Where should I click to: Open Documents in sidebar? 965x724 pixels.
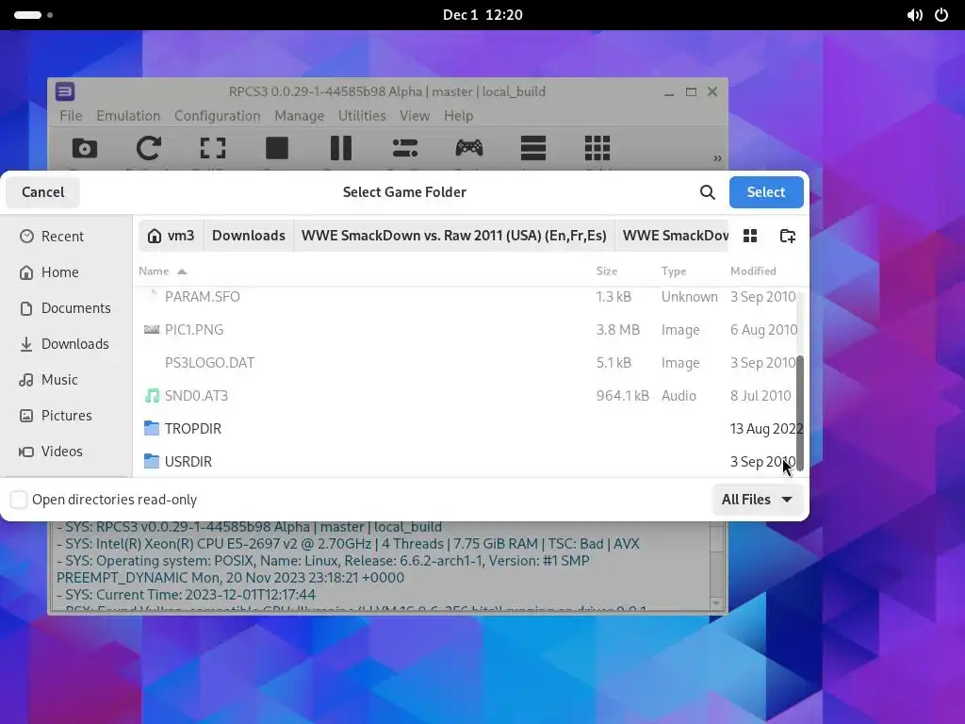(67, 308)
